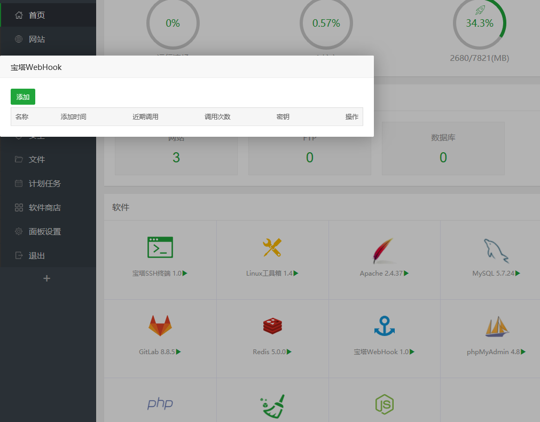Open the green broom cleaner icon

pos(272,407)
